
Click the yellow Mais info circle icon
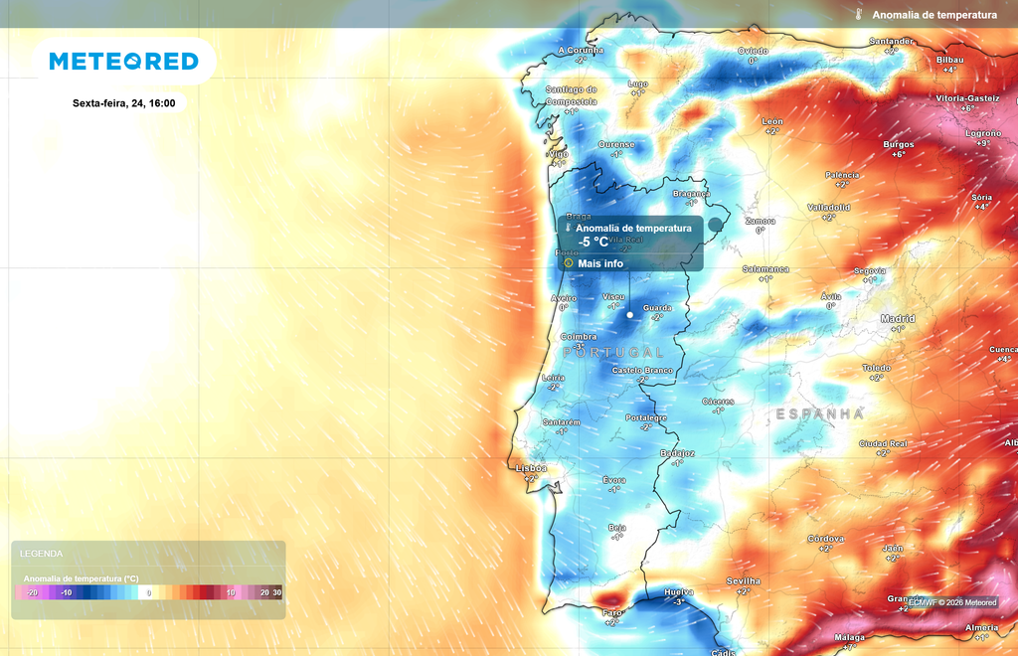(x=569, y=262)
